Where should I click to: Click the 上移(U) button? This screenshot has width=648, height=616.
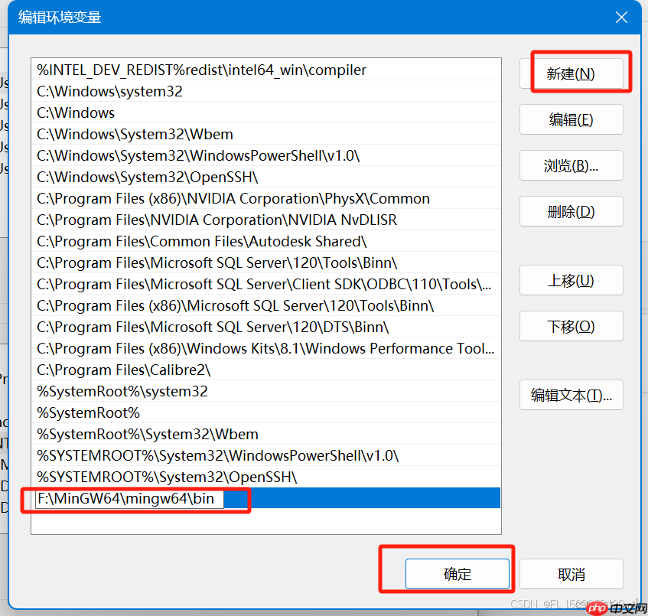pyautogui.click(x=571, y=280)
